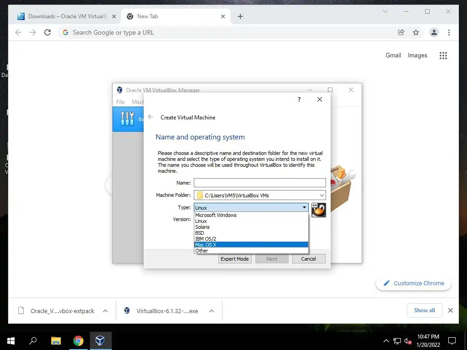Open taskbar search
This screenshot has width=467, height=350.
pyautogui.click(x=33, y=341)
